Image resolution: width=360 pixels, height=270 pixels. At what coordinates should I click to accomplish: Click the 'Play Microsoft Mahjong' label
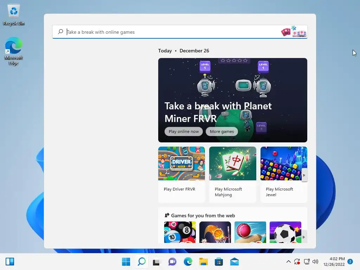click(x=229, y=192)
